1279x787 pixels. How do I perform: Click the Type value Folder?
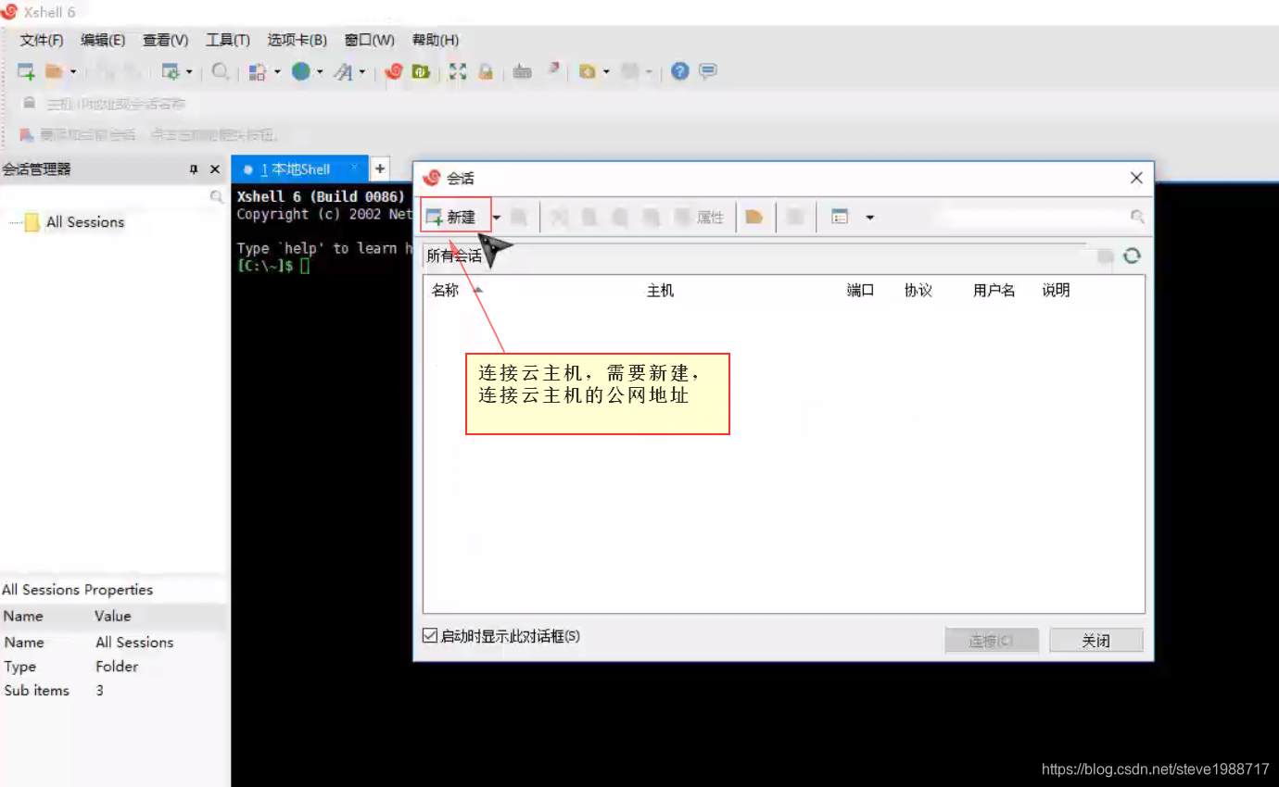[117, 667]
